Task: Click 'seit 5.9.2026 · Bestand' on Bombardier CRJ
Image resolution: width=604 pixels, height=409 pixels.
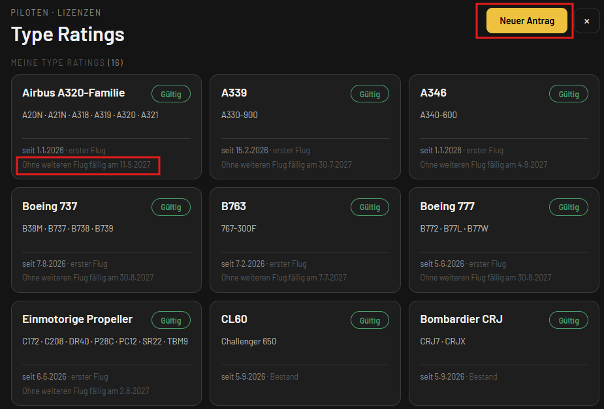Action: click(459, 376)
